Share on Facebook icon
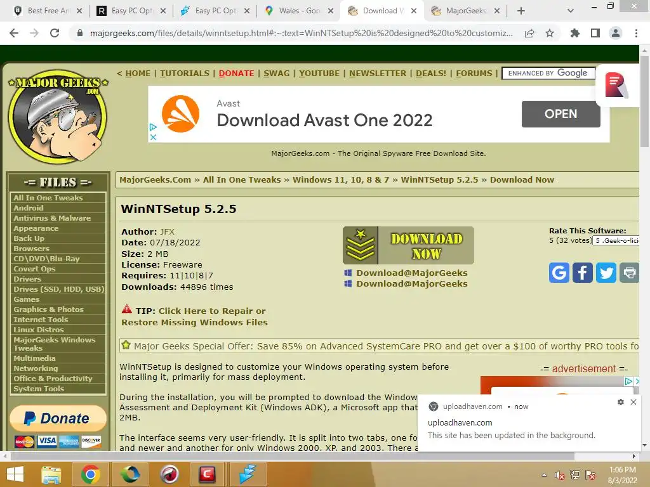The image size is (650, 487). [x=583, y=273]
